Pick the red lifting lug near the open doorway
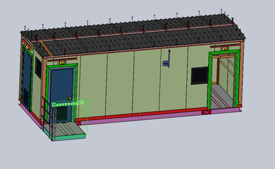Image resolution: width=275 pixels, height=169 pixels. coord(206,112)
